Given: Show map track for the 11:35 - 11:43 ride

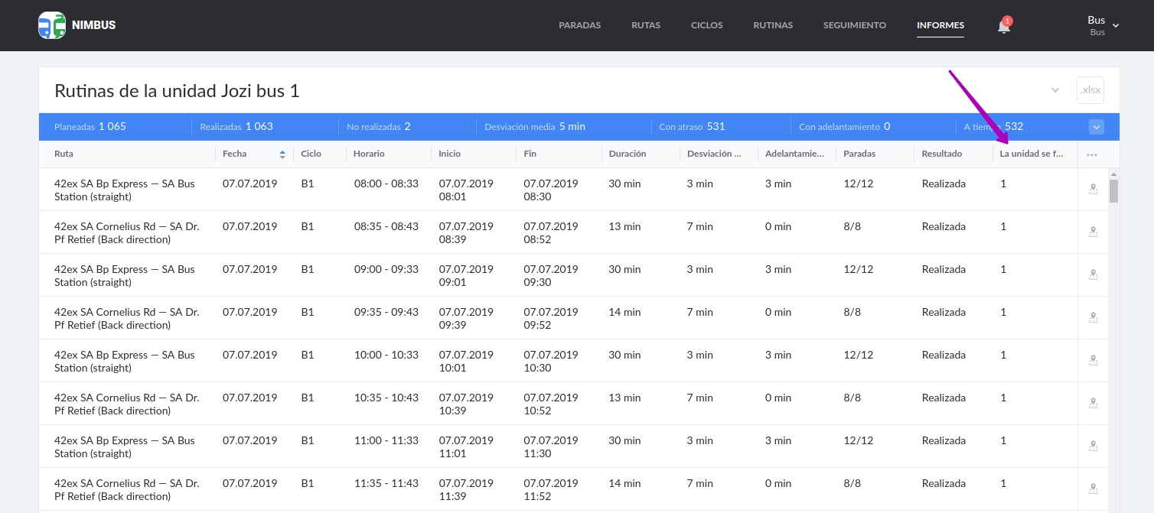Looking at the screenshot, I should [1093, 489].
